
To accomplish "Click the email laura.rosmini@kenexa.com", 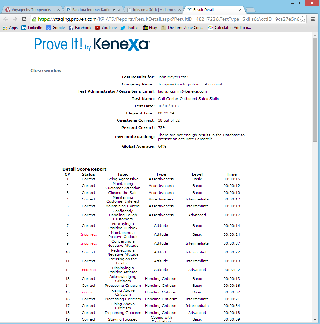I will click(x=182, y=91).
